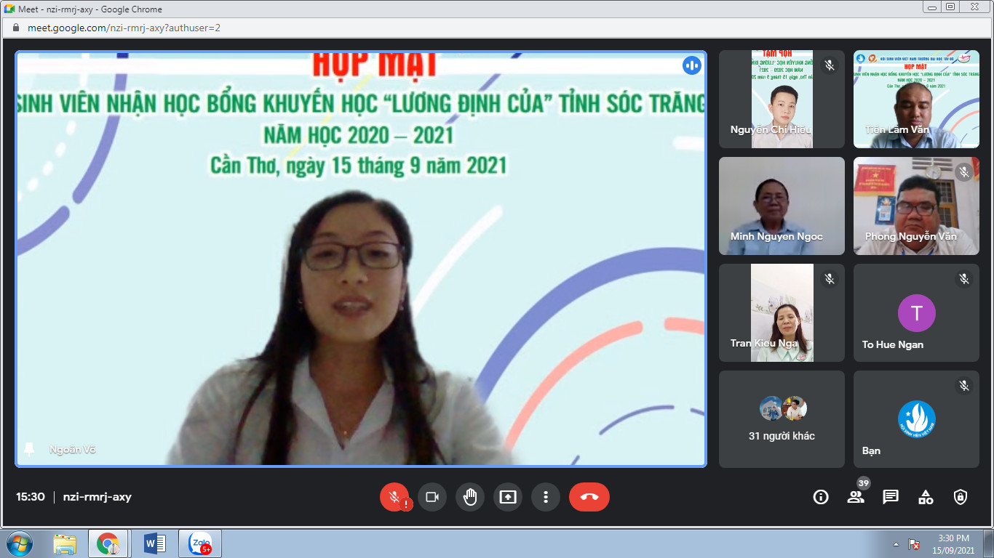Open the more options menu
Viewport: 994px width, 558px height.
(546, 497)
